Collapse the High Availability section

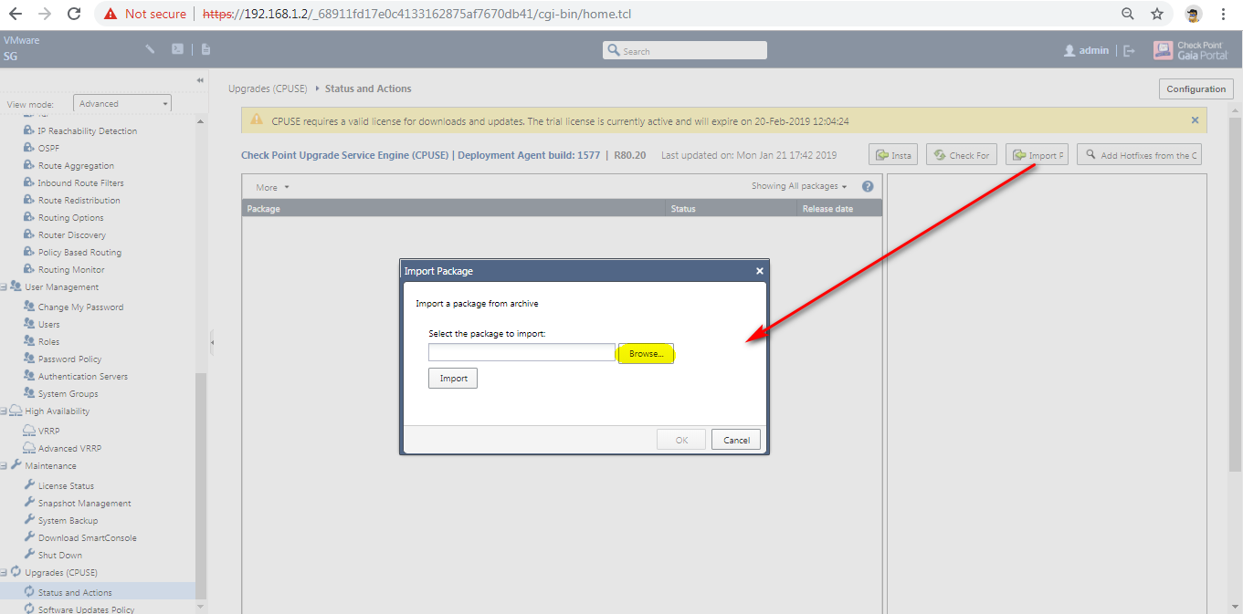(4, 411)
